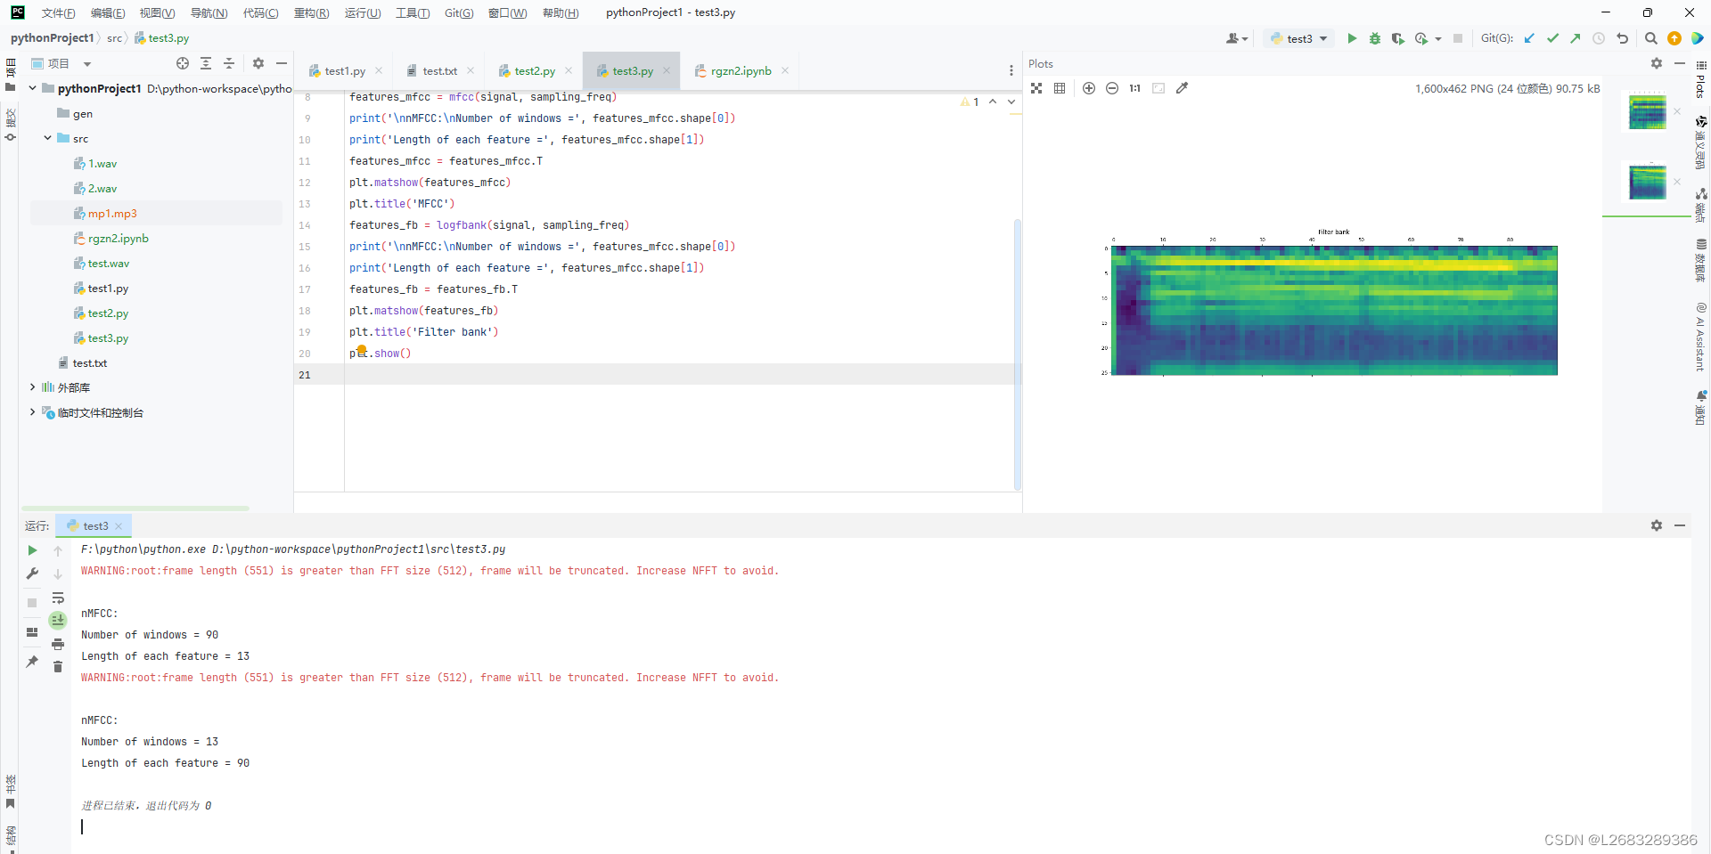
Task: Expand the 外部库 external libraries node
Action: pyautogui.click(x=33, y=387)
